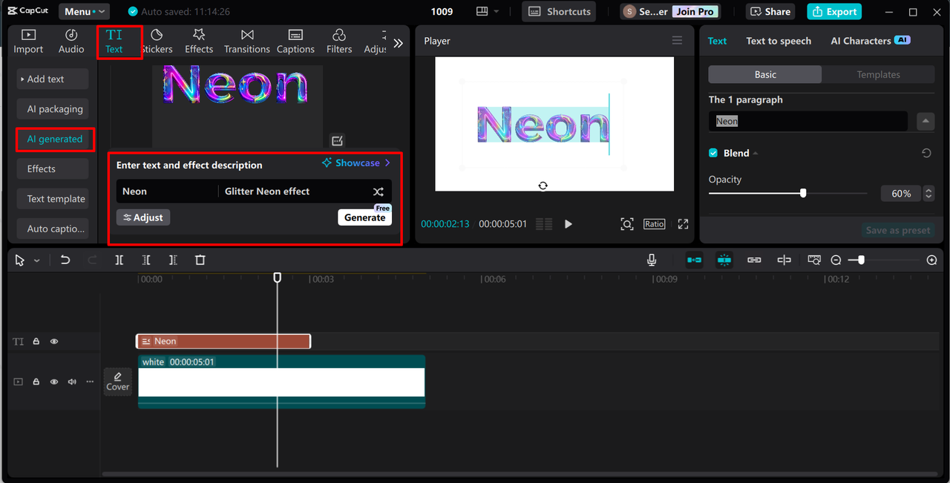
Task: Shuffle the effect description with random icon
Action: pos(379,191)
